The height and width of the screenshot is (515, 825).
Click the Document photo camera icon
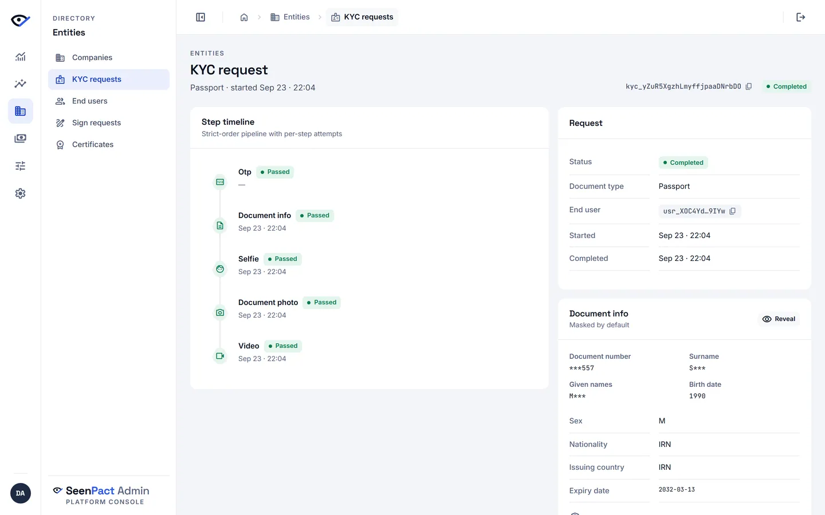tap(220, 312)
